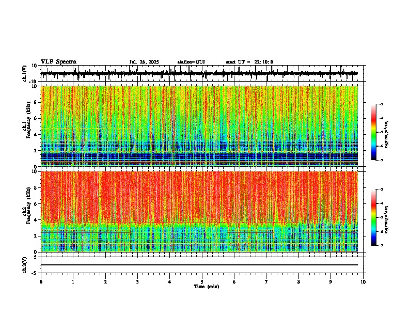
Task: Select the 'Jul. 26, 2025' date label
Action: click(144, 62)
